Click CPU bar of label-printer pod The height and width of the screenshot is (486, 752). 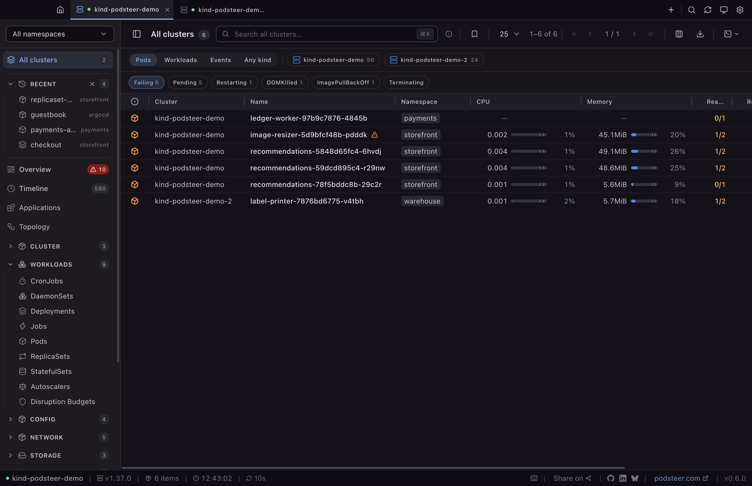tap(529, 201)
